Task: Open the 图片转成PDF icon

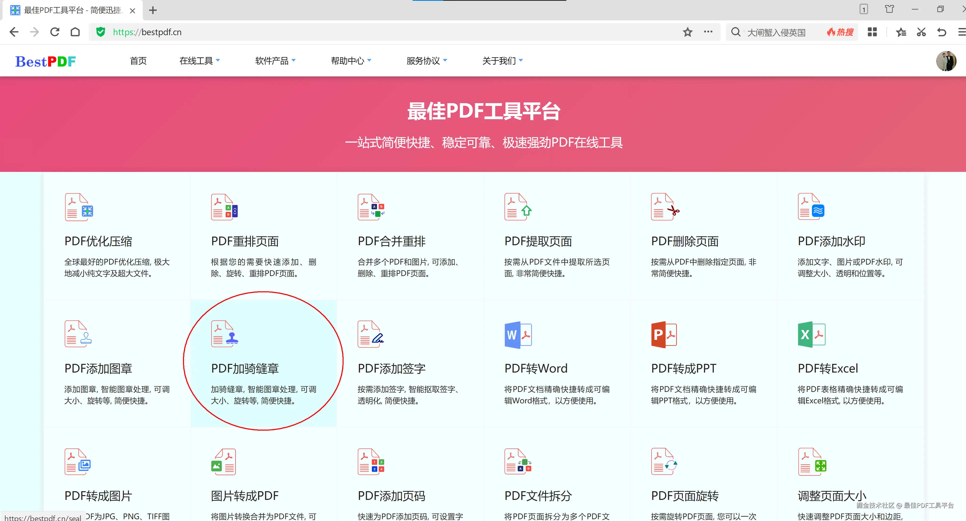Action: pos(224,462)
